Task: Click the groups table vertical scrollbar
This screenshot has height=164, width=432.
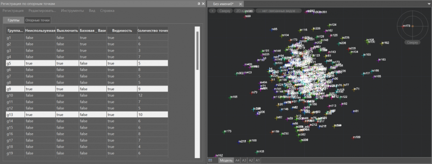Action: point(197,92)
